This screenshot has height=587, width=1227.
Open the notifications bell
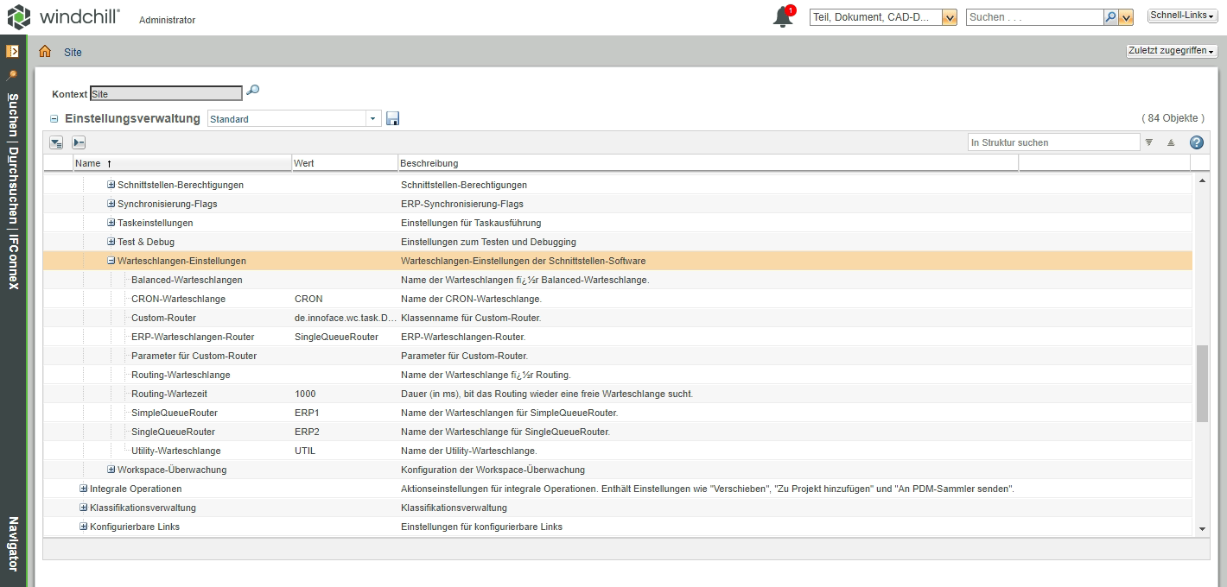(x=783, y=17)
